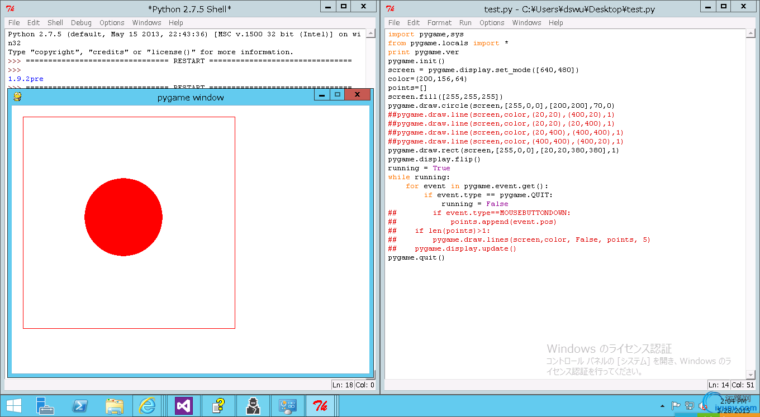
Task: Click the 'if event.type == pygame.QUIT:' line
Action: pos(488,195)
